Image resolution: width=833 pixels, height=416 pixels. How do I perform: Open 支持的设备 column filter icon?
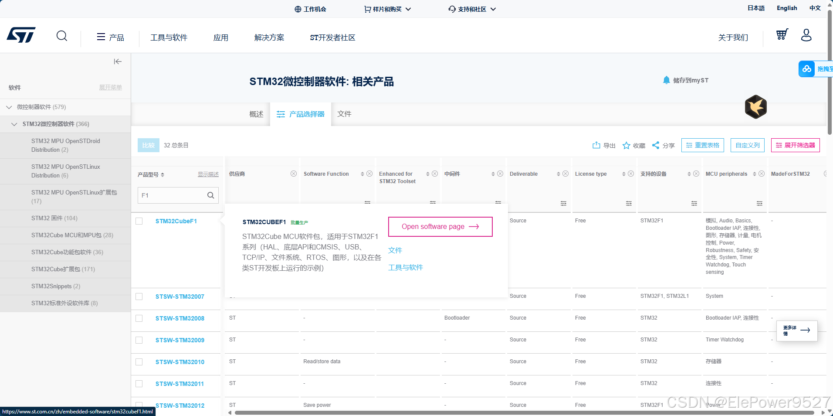coord(694,204)
